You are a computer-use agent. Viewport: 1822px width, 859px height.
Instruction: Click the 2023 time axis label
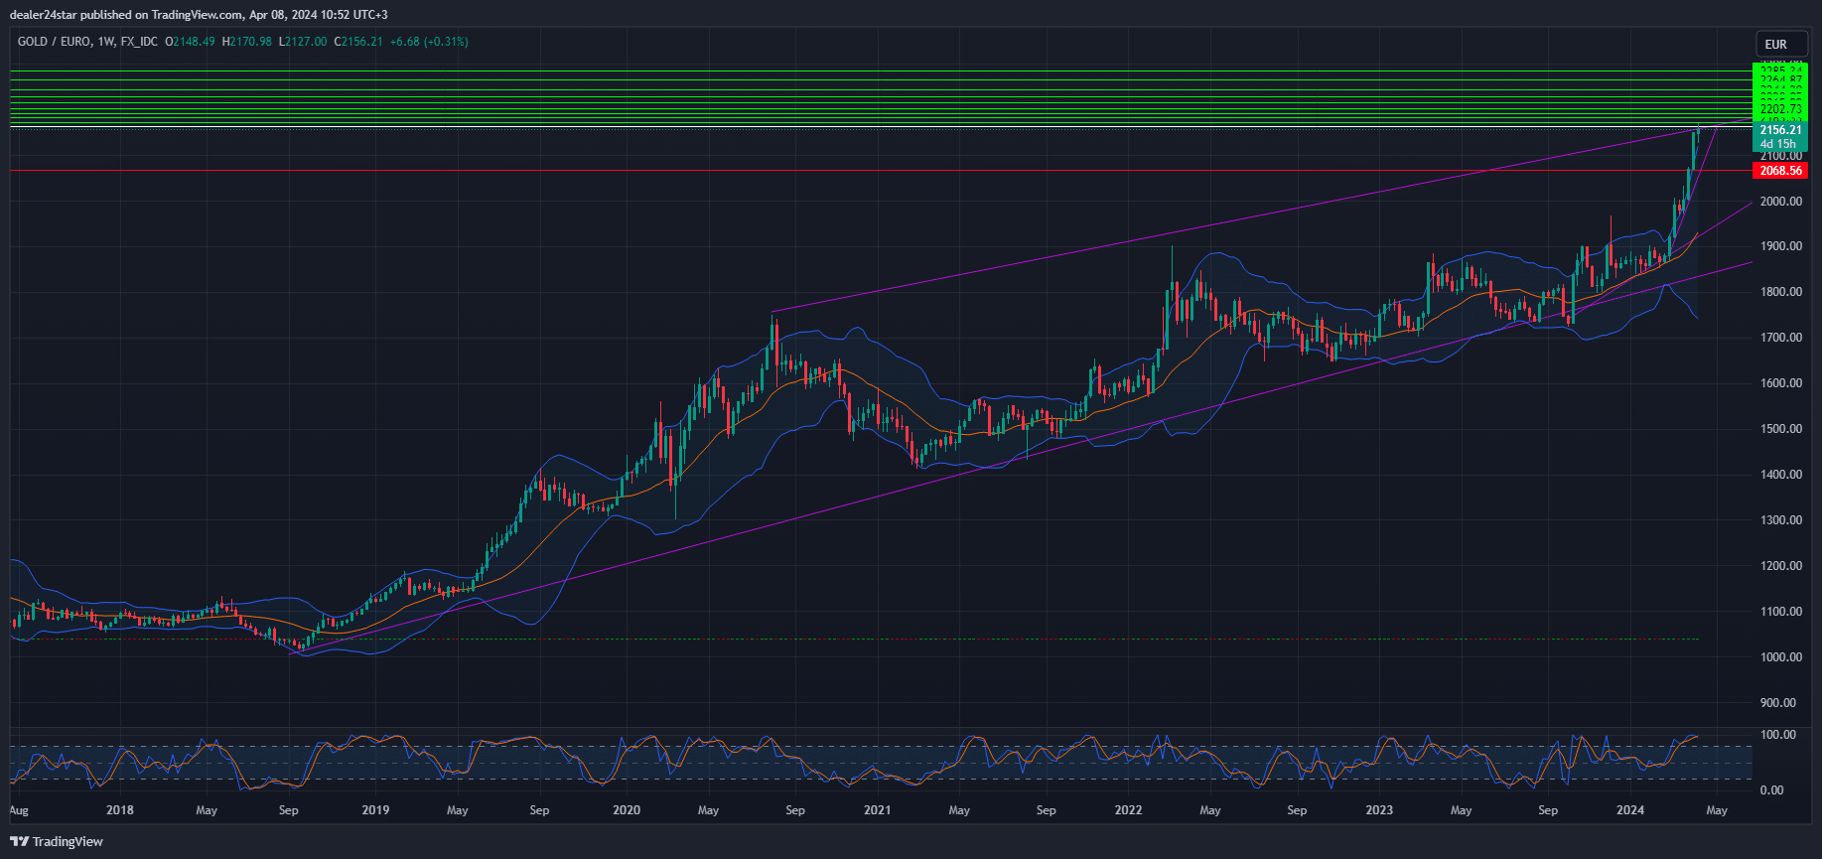(1379, 810)
